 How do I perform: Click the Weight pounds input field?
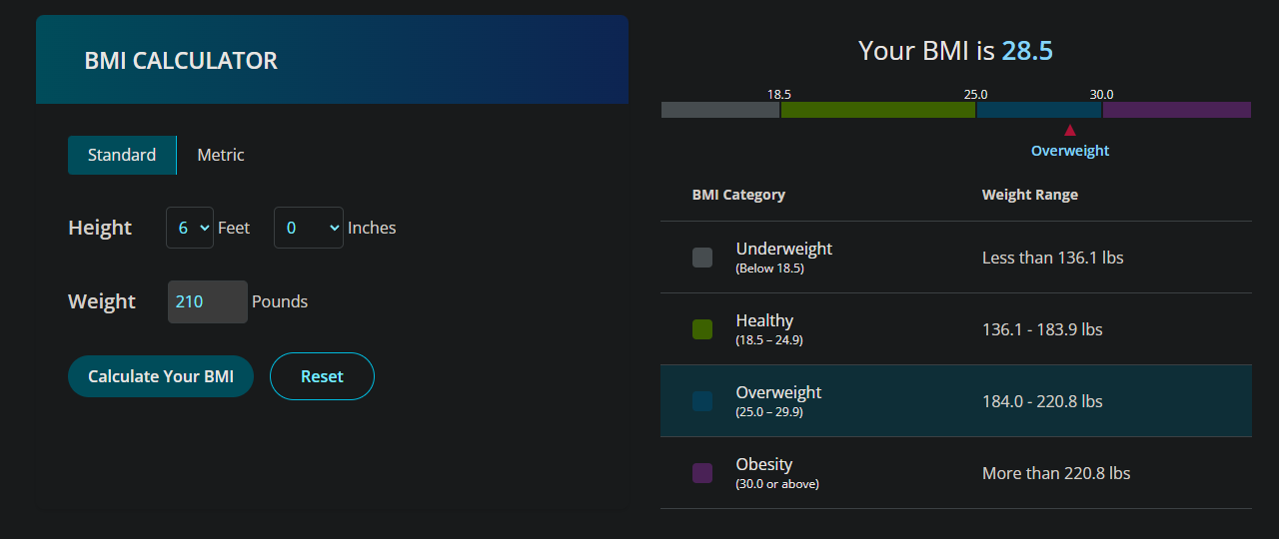[208, 301]
